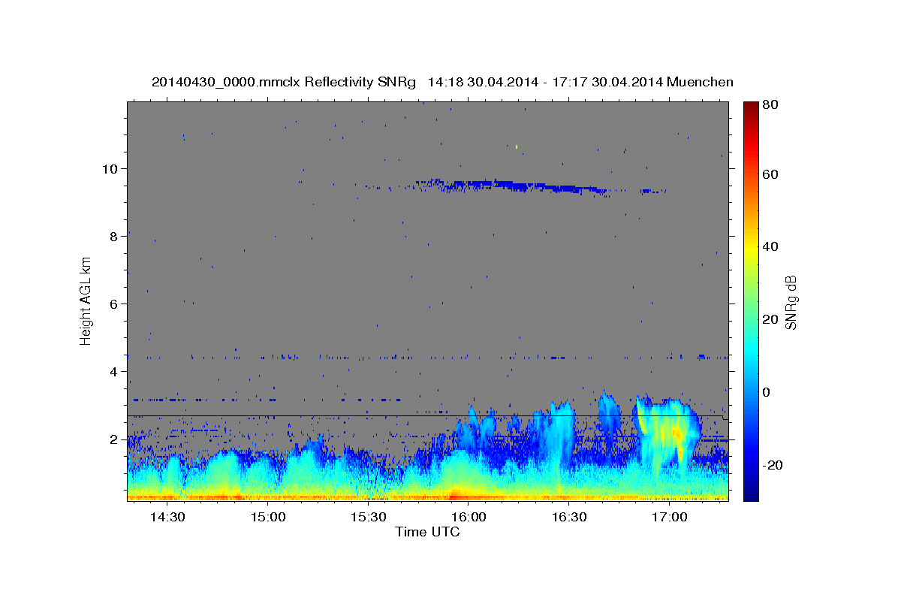The image size is (901, 601).
Task: Select the 14:30 time tick label
Action: pyautogui.click(x=168, y=518)
